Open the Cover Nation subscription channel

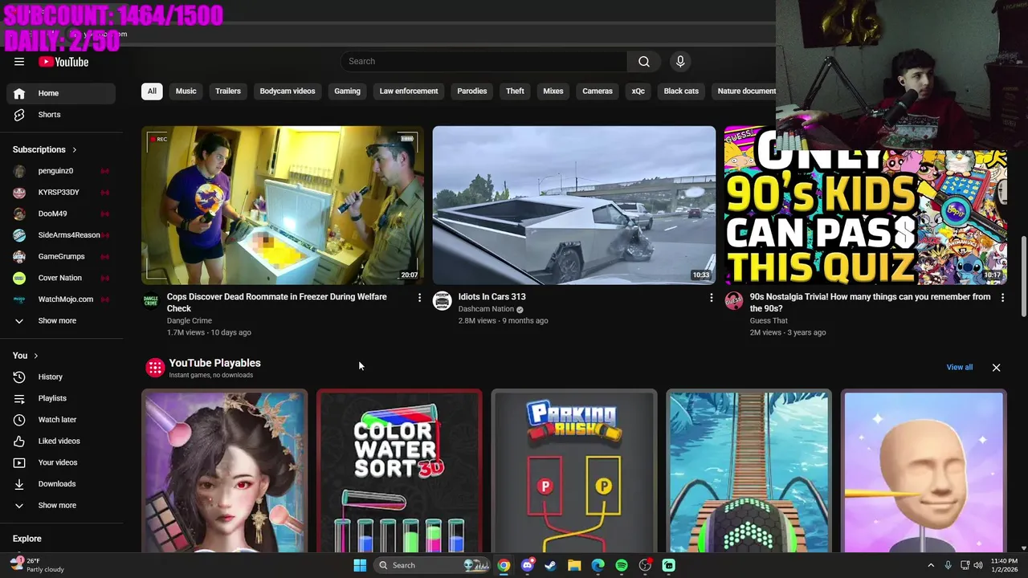pos(61,278)
